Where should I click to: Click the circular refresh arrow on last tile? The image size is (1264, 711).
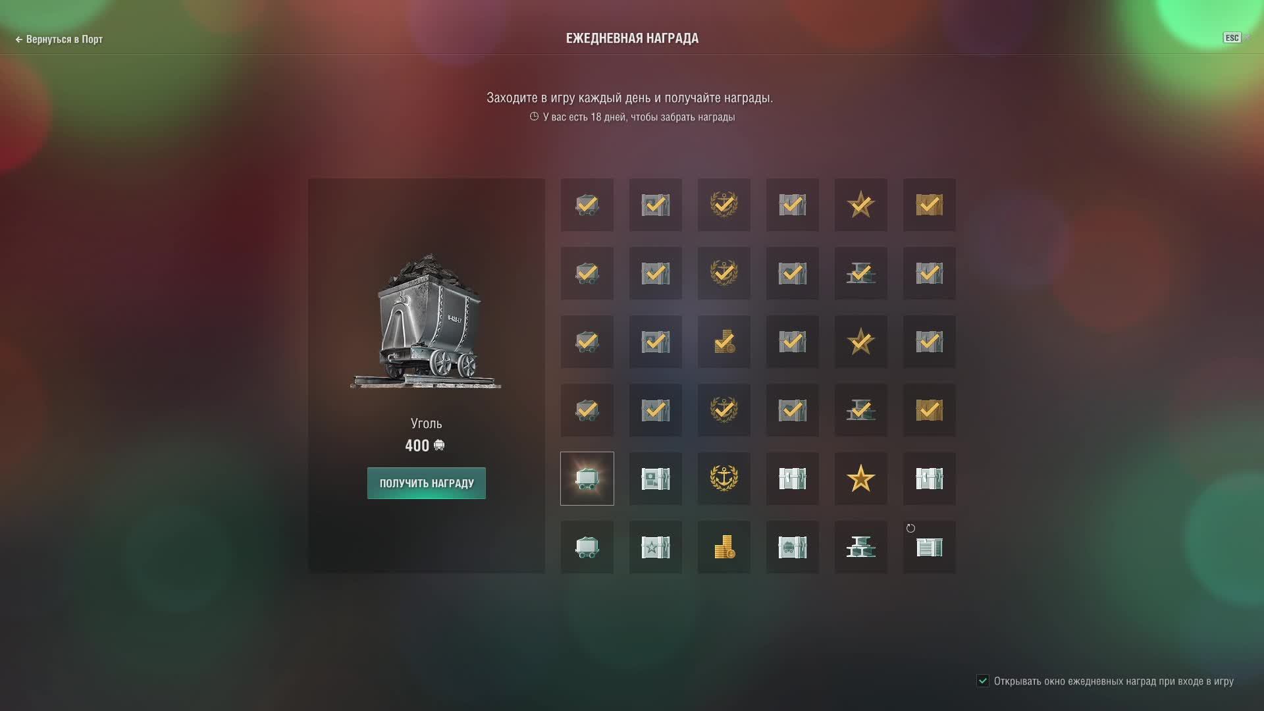click(910, 528)
